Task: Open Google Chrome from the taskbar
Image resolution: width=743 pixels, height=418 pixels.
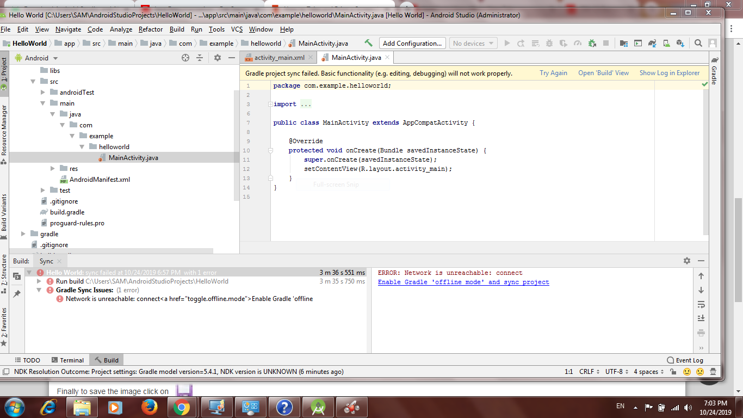Action: [x=182, y=407]
